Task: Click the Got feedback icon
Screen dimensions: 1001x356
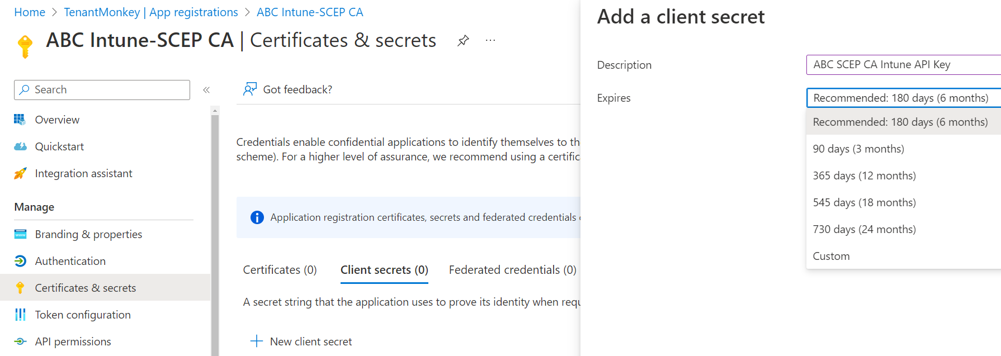Action: [x=249, y=89]
